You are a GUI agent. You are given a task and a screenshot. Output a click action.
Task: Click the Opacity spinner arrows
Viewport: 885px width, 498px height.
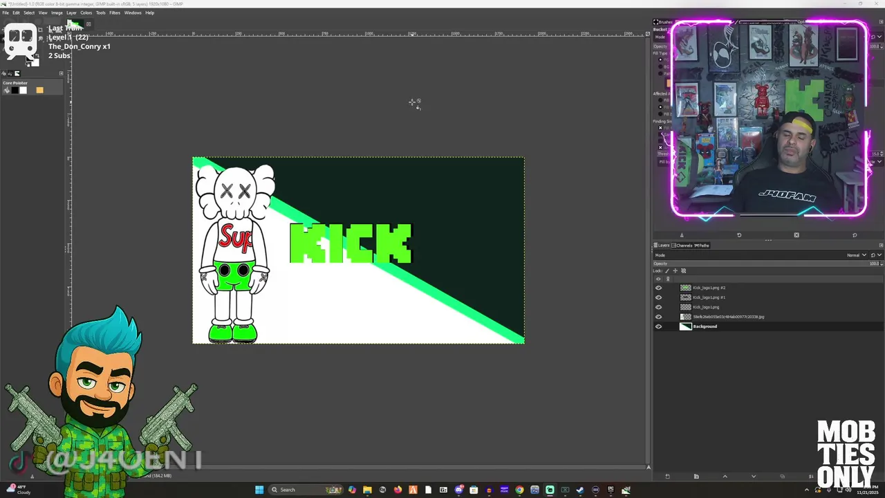coord(881,264)
